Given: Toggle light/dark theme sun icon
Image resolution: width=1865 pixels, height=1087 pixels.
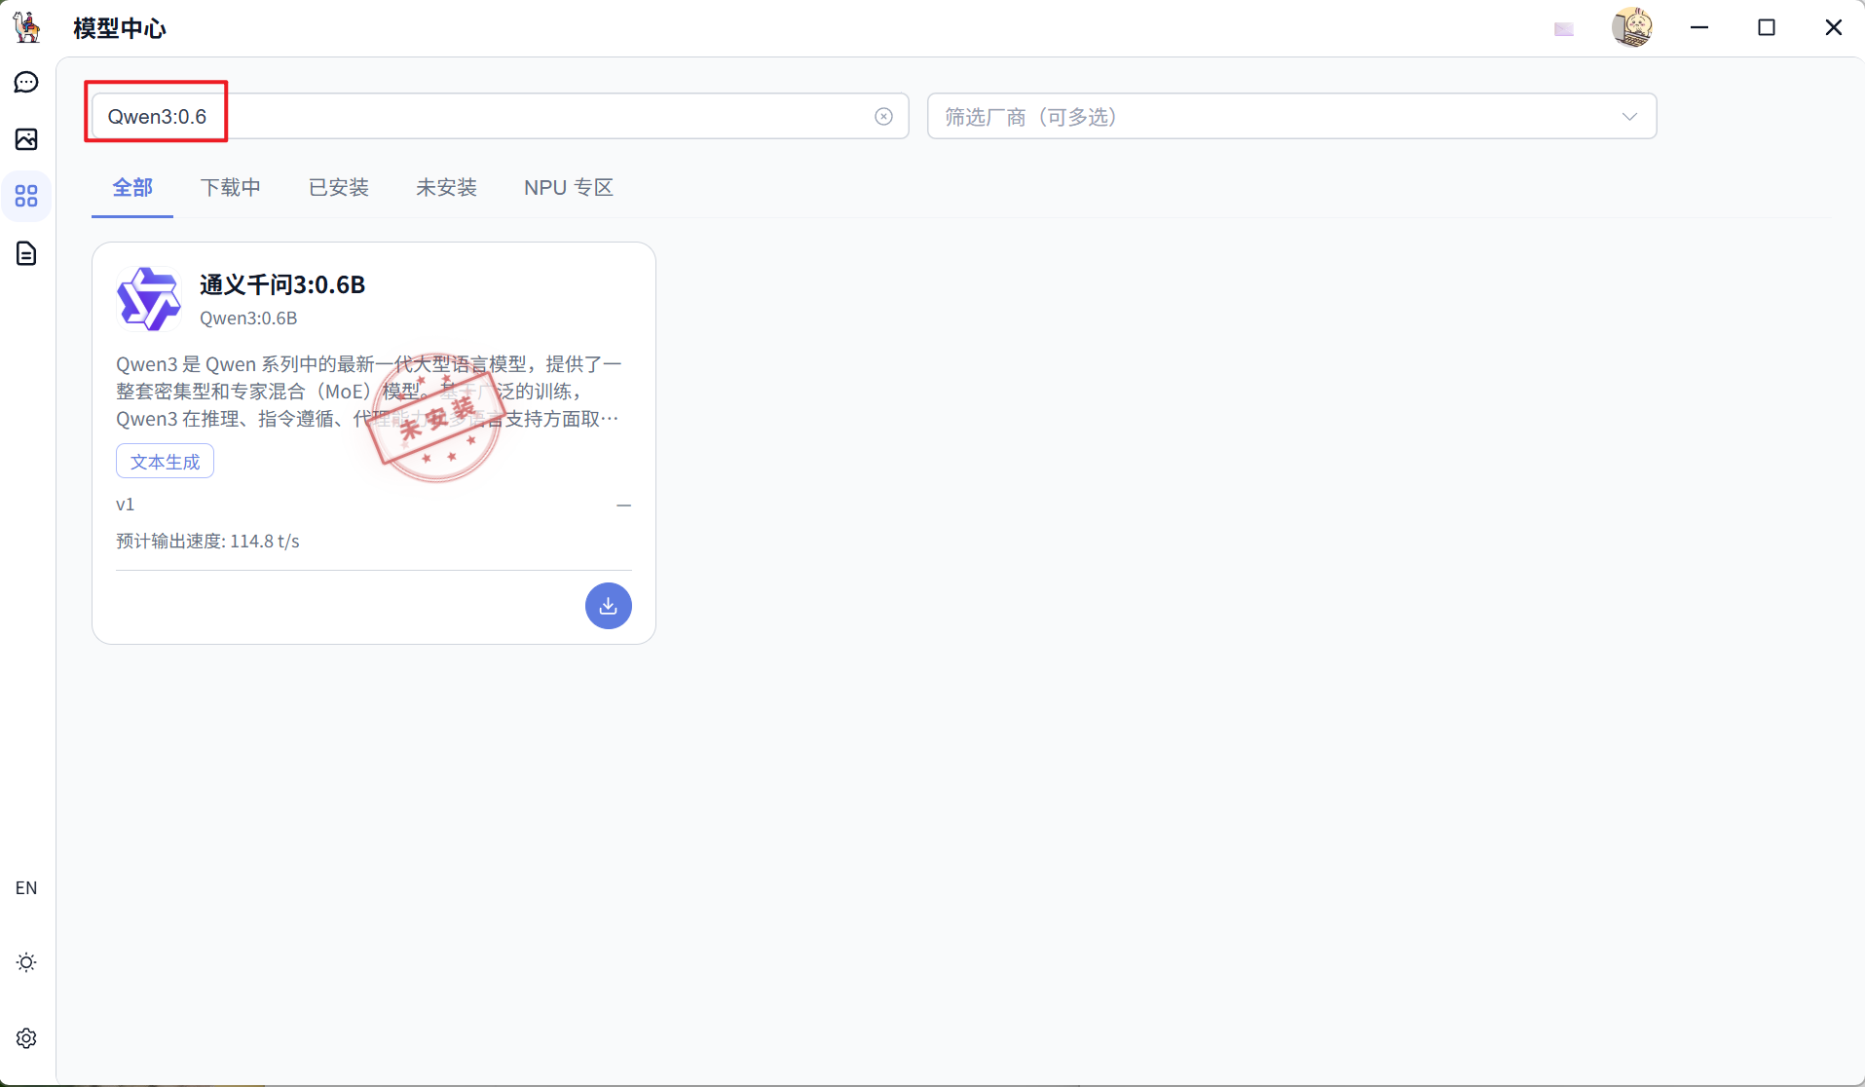Looking at the screenshot, I should [x=26, y=962].
